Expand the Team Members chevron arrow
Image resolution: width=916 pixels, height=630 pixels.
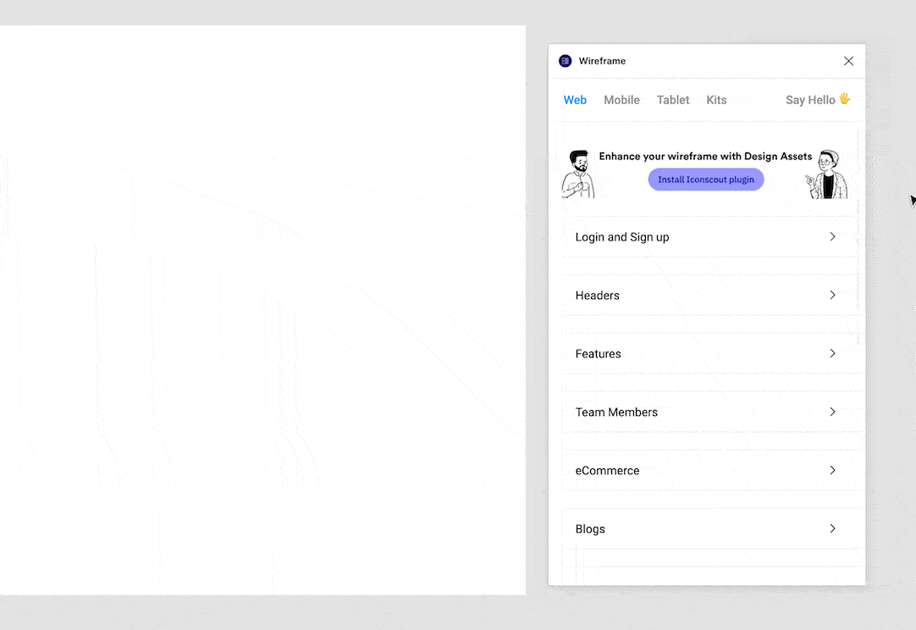[x=832, y=412]
